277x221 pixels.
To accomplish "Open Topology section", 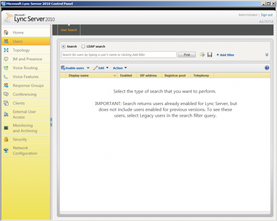I will [26, 50].
